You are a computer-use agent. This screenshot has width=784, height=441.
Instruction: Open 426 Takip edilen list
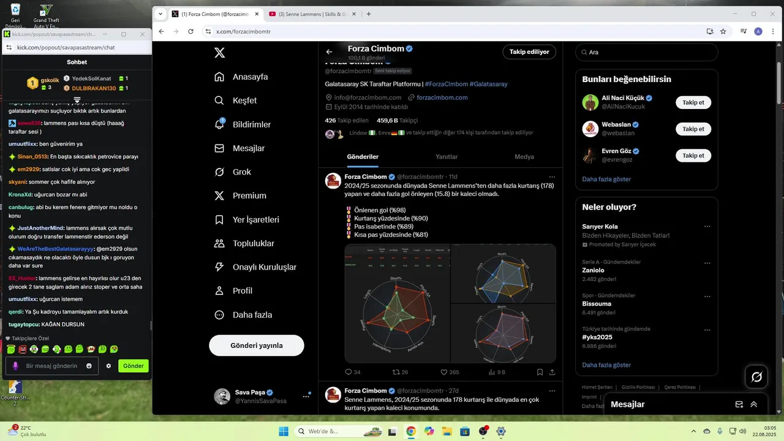pyautogui.click(x=347, y=121)
